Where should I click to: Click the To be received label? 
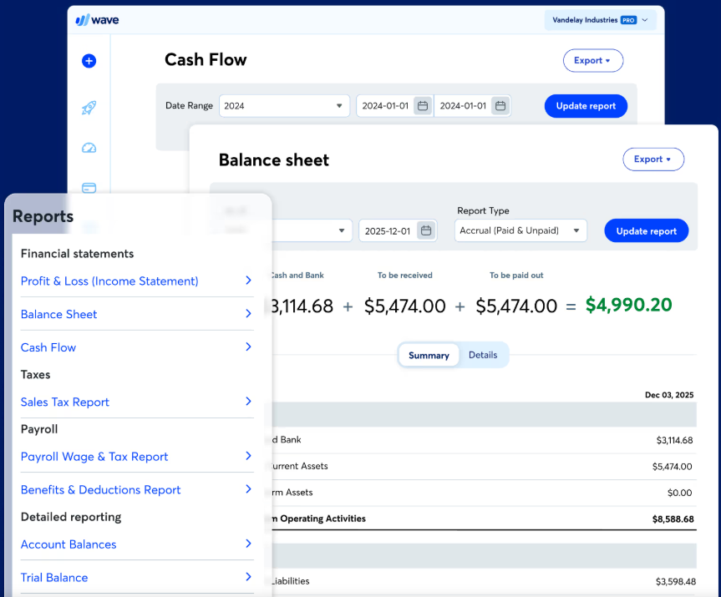(404, 276)
